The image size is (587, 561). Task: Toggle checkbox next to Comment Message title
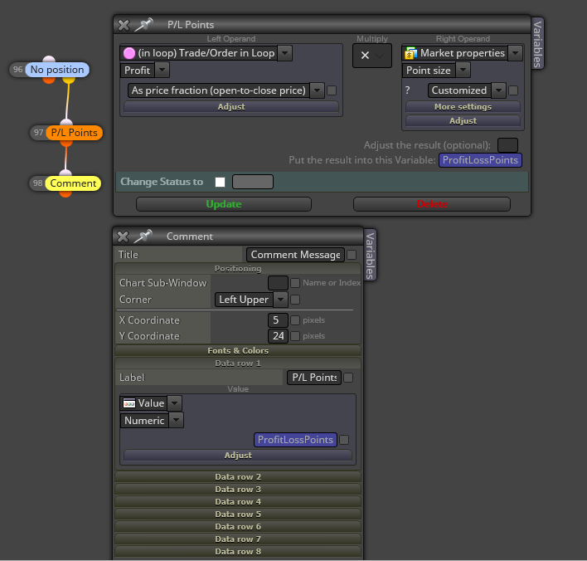point(352,255)
